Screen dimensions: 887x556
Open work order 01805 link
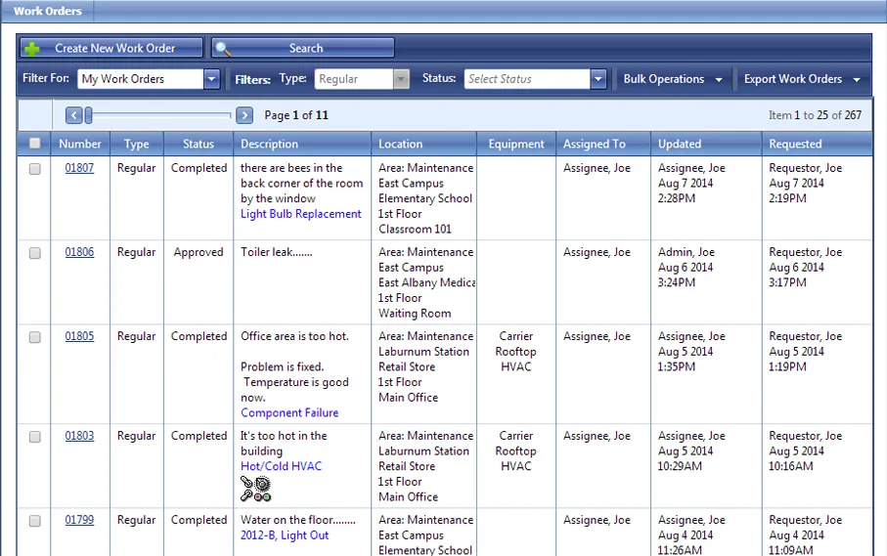80,336
